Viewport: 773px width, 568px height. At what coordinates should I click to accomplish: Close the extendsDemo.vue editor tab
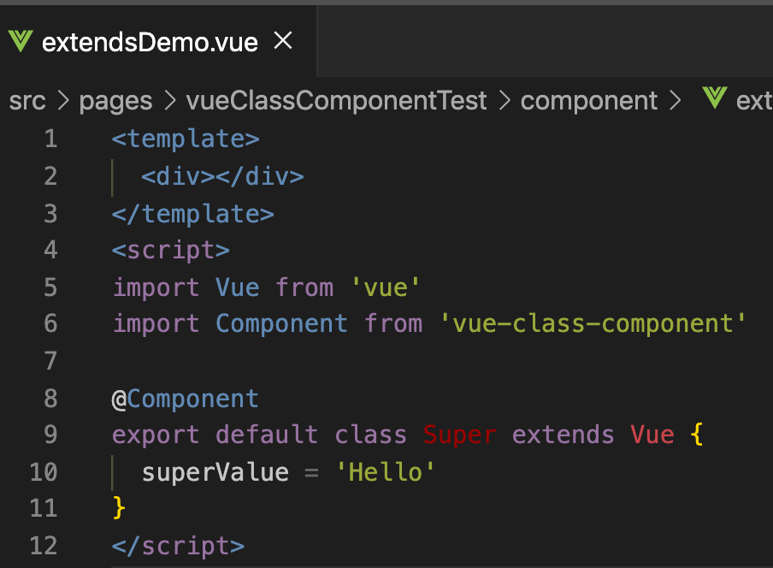click(283, 40)
